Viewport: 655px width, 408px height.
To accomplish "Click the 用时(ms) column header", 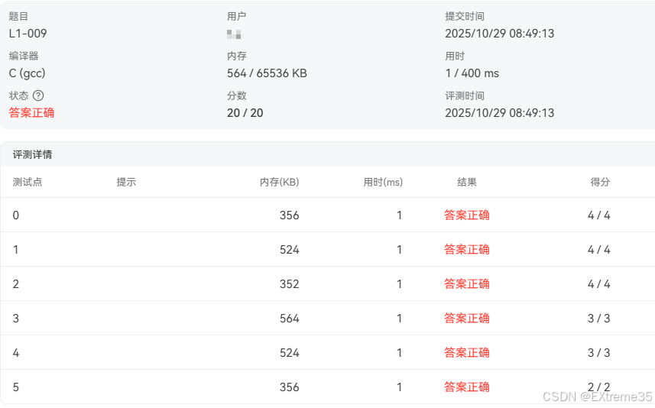I will [383, 182].
